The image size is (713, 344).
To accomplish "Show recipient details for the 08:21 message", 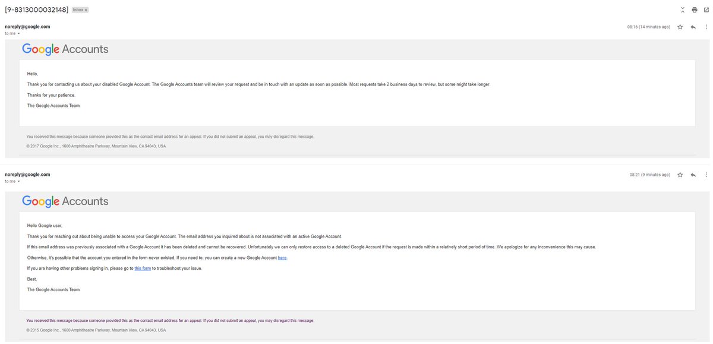I will coord(18,181).
